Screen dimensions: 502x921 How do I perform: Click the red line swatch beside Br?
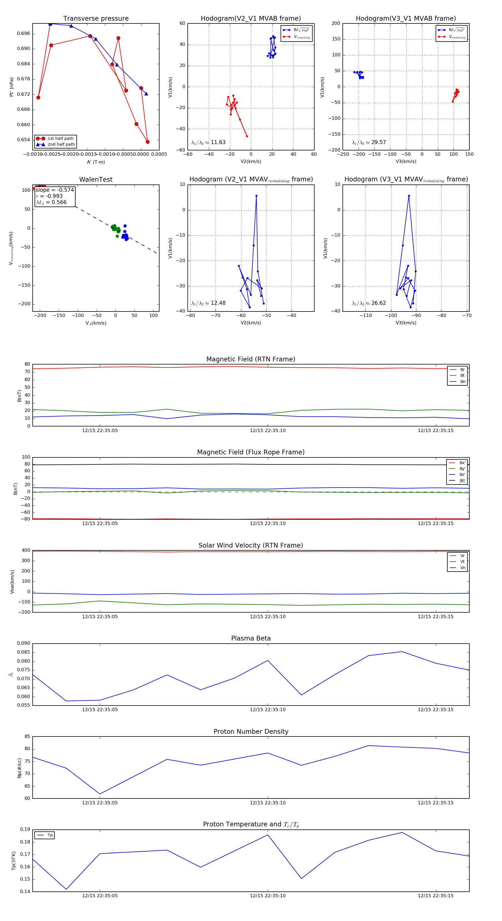tap(453, 370)
